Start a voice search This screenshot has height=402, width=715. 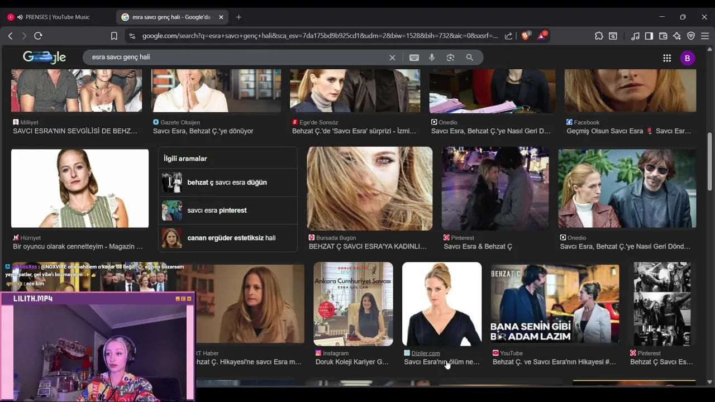tap(432, 58)
